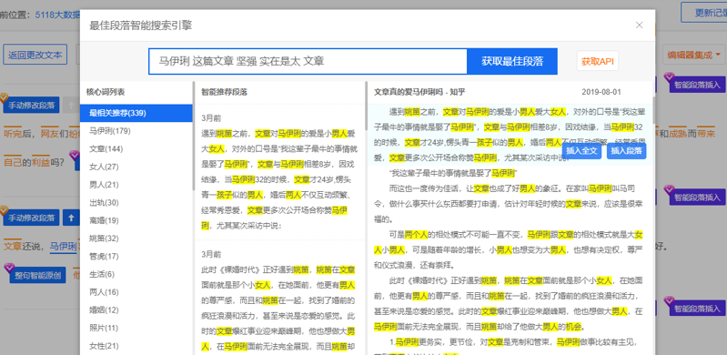Click the second 智能段落插入 button

tap(697, 198)
